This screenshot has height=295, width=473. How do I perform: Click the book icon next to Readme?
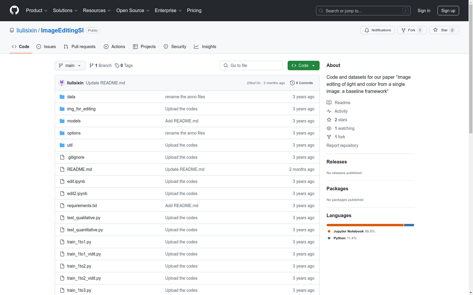click(x=329, y=103)
